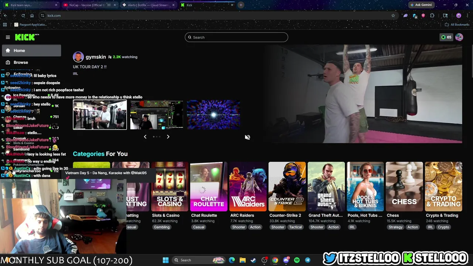Open Spotify from taskbar
The image size is (473, 266).
297,260
